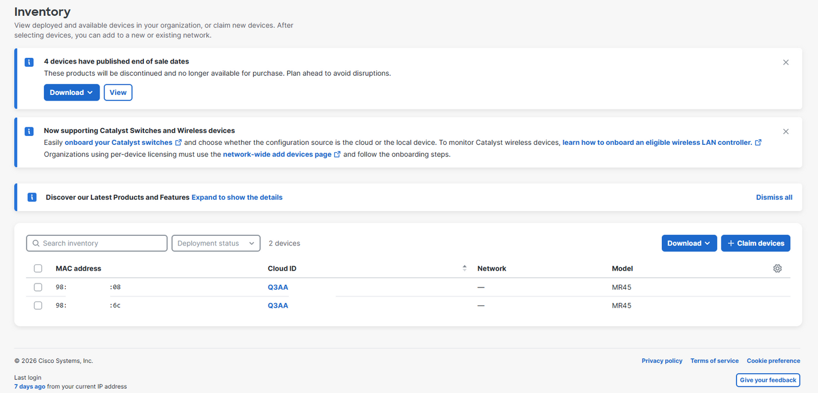Click Give your feedback button
The height and width of the screenshot is (393, 818).
tap(768, 380)
